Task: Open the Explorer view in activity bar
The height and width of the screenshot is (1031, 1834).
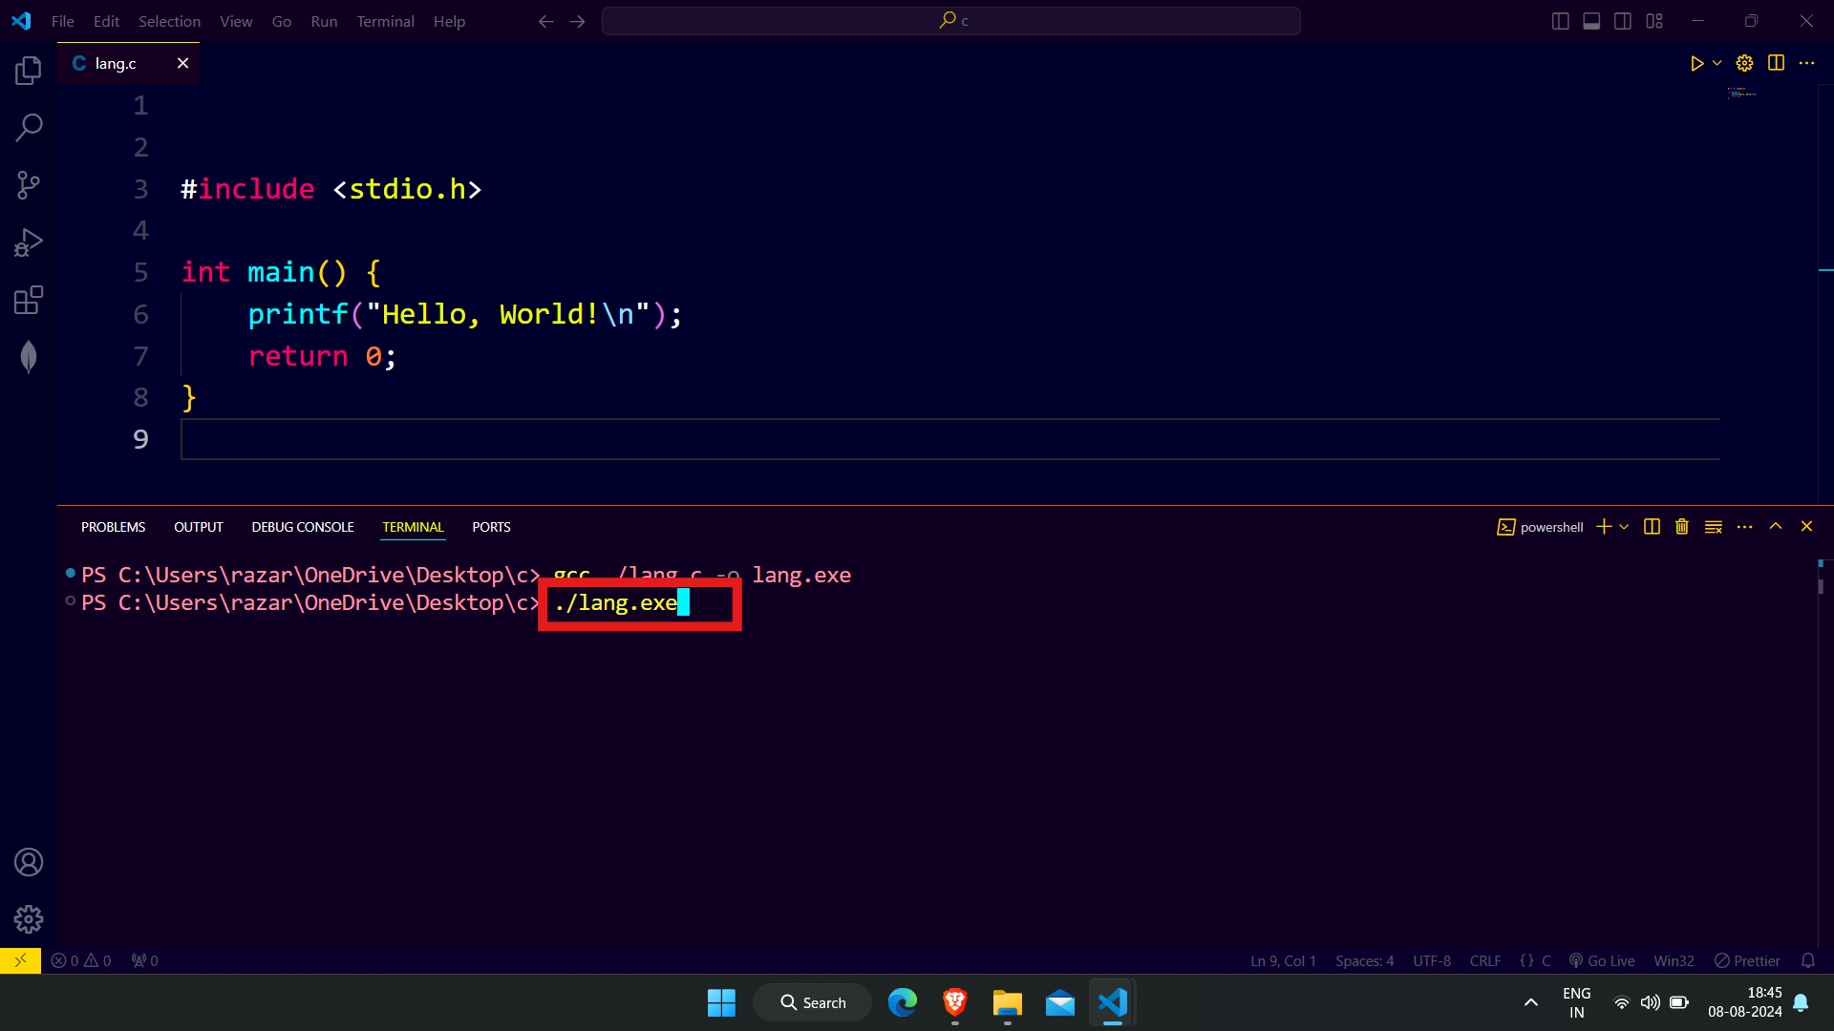Action: (x=29, y=70)
